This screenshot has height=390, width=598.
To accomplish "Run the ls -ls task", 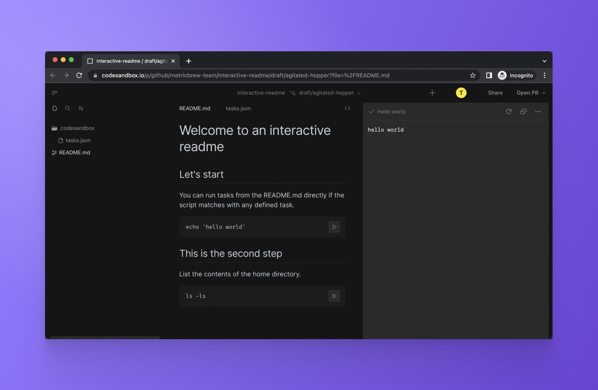I will pyautogui.click(x=334, y=296).
